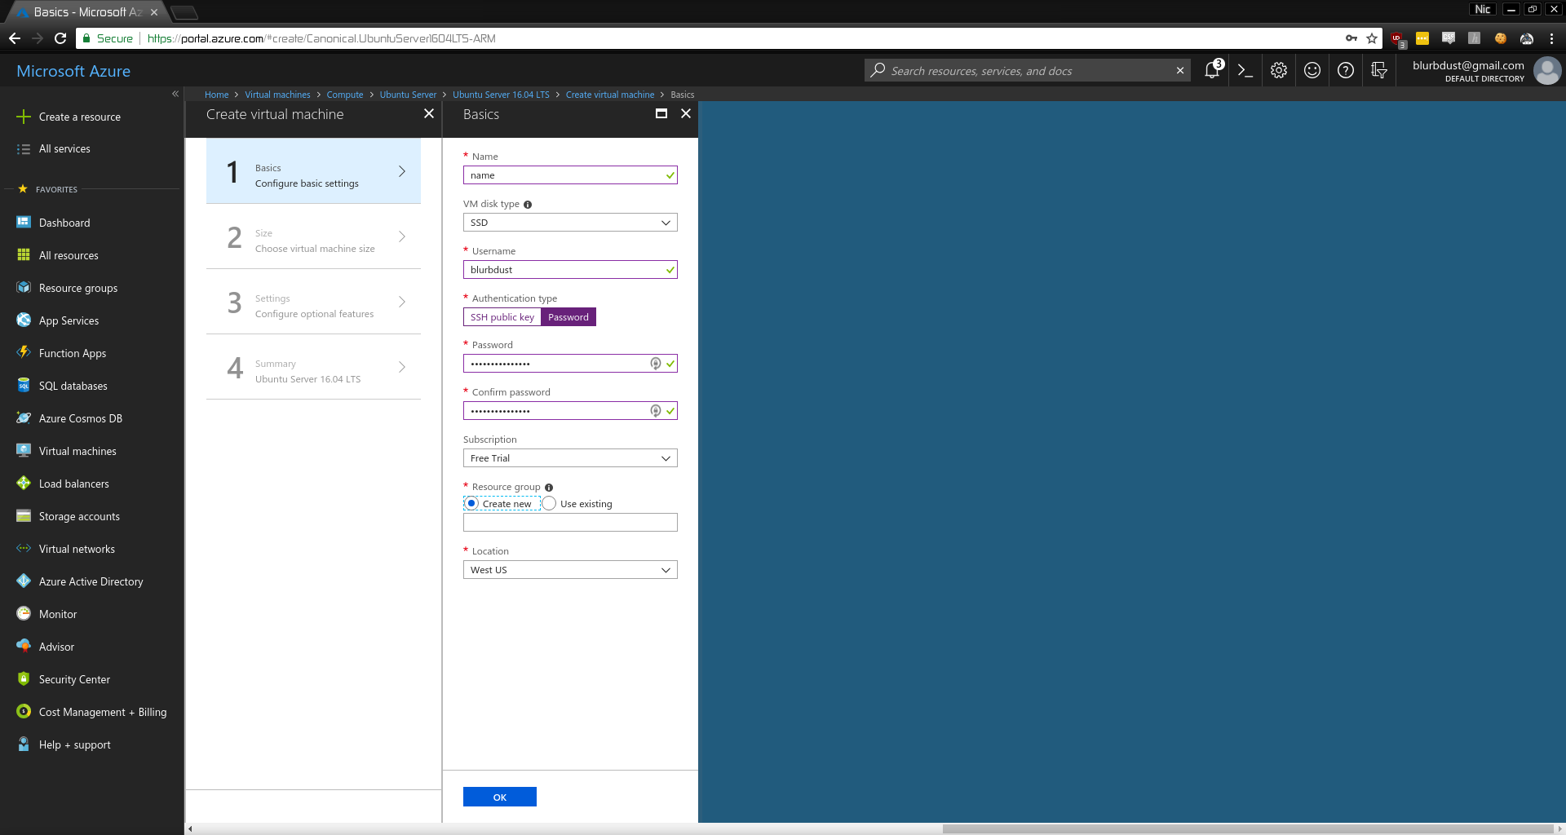This screenshot has width=1566, height=835.
Task: Click the Confirm password input field
Action: (570, 411)
